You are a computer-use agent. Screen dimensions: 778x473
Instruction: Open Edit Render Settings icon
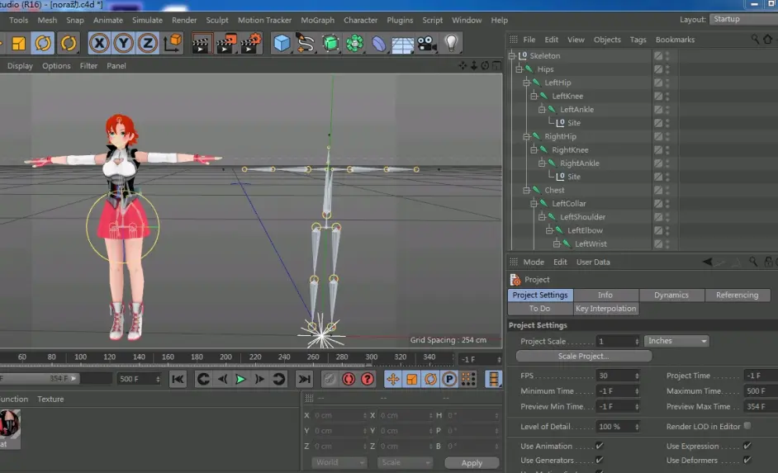point(251,43)
